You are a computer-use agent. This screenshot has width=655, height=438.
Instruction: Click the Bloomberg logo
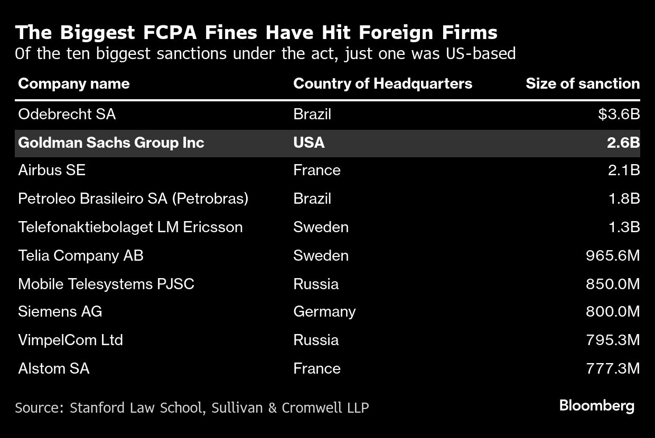pyautogui.click(x=596, y=406)
